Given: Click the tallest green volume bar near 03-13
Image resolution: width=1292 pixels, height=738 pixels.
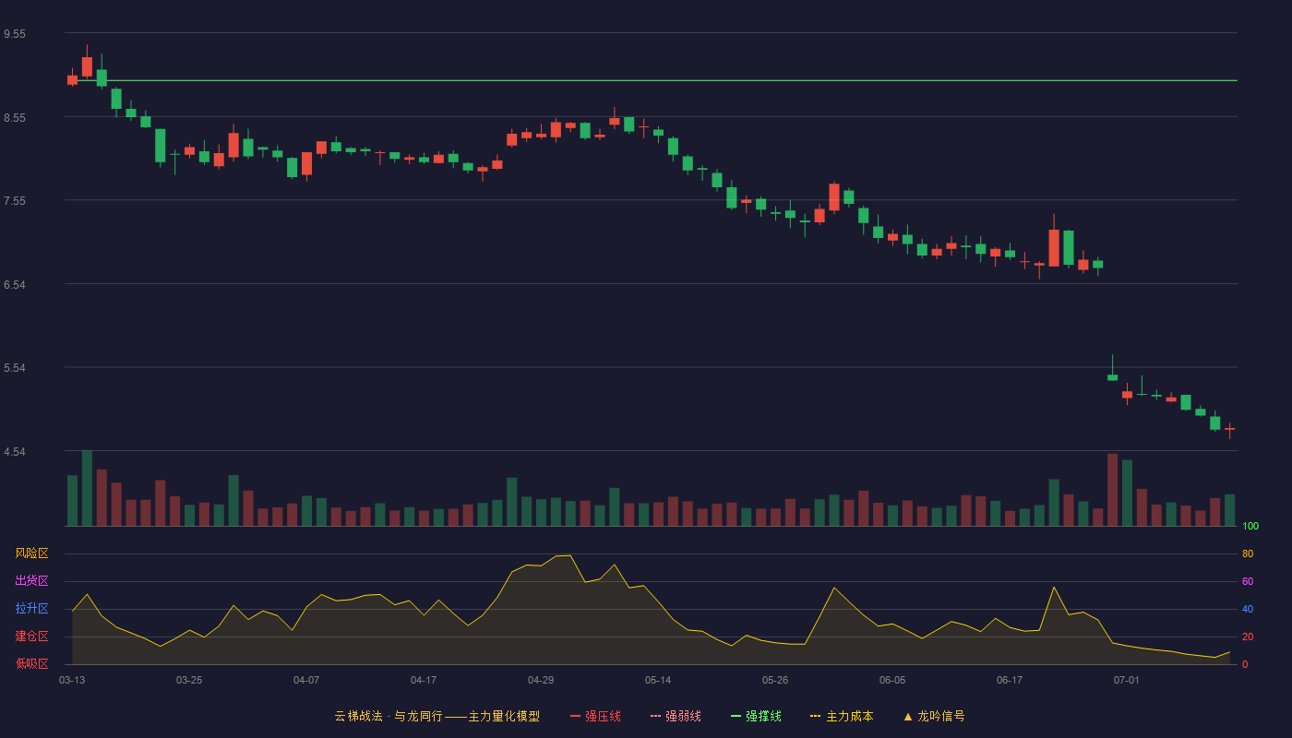Looking at the screenshot, I should coord(87,488).
